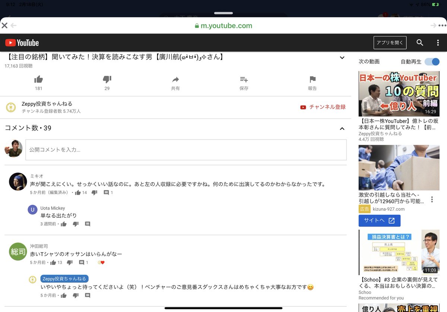Dislike 沖田総司's comment
The height and width of the screenshot is (312, 447).
tap(70, 262)
